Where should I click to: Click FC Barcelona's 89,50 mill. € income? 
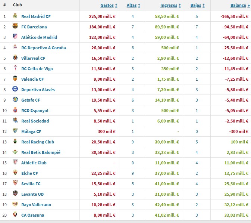tap(167, 27)
